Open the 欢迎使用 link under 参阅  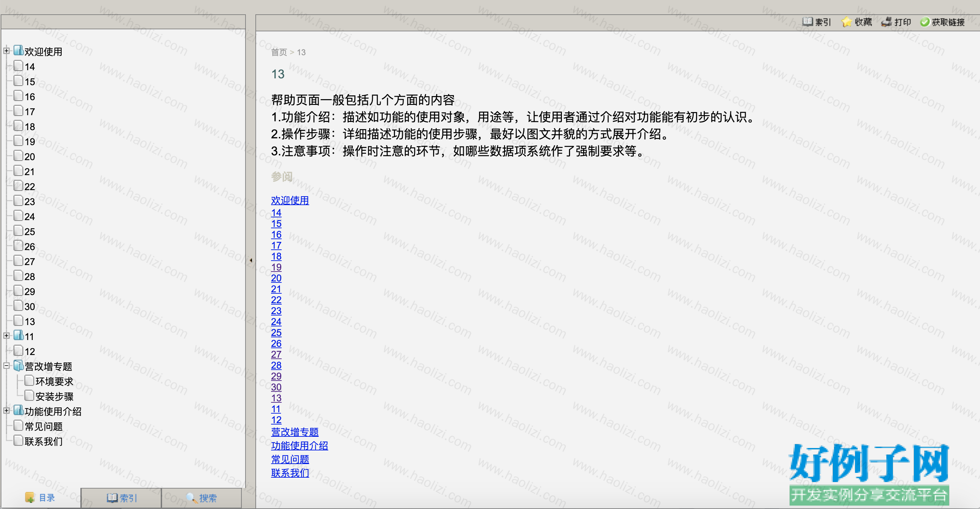tap(290, 200)
